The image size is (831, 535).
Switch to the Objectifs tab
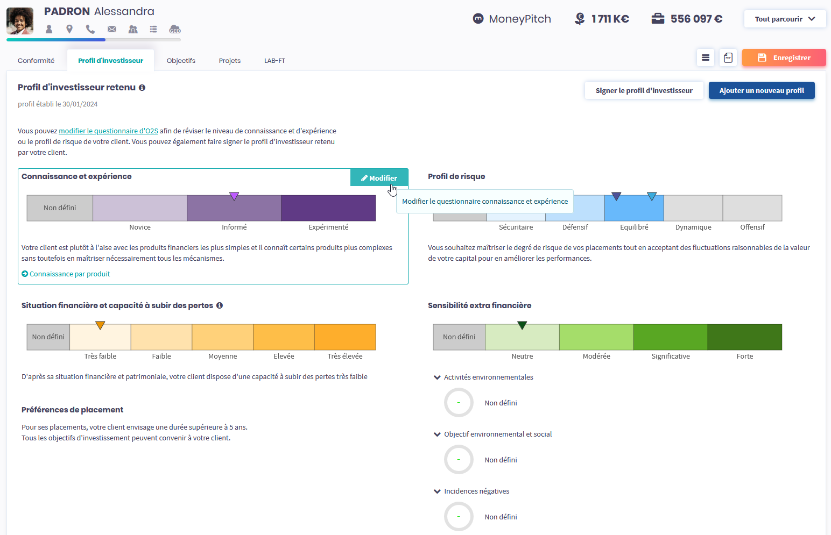click(181, 61)
